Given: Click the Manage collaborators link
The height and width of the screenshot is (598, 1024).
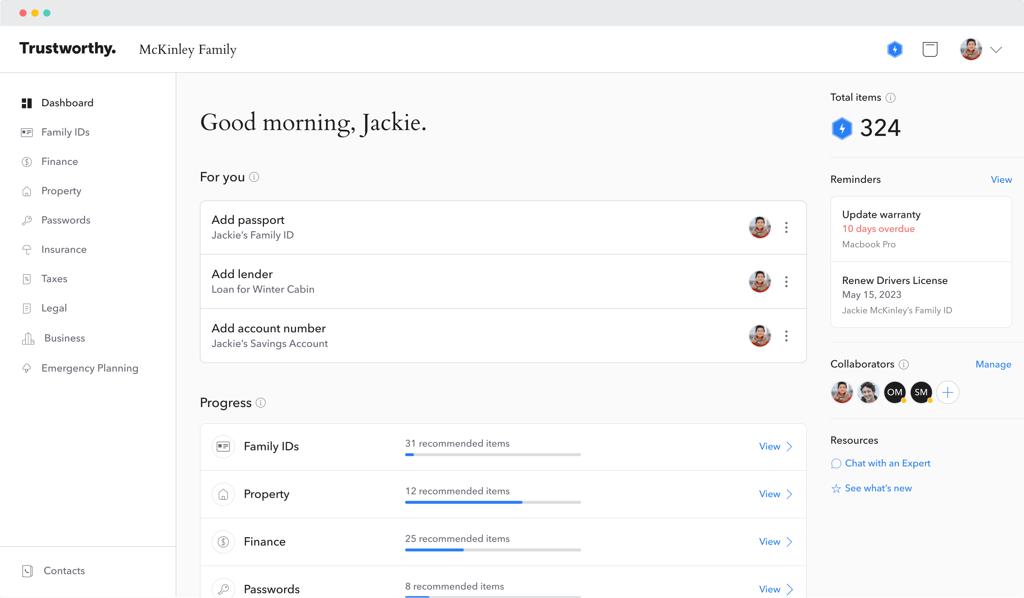Looking at the screenshot, I should (993, 364).
